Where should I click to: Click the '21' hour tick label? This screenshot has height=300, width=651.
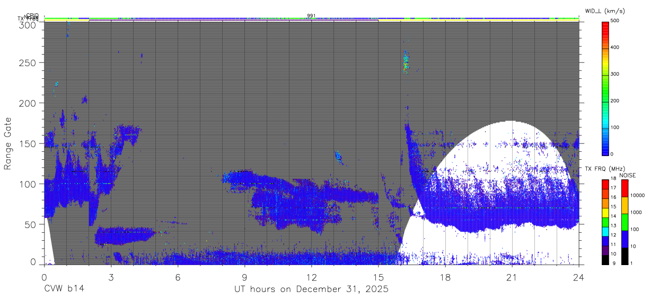point(512,276)
